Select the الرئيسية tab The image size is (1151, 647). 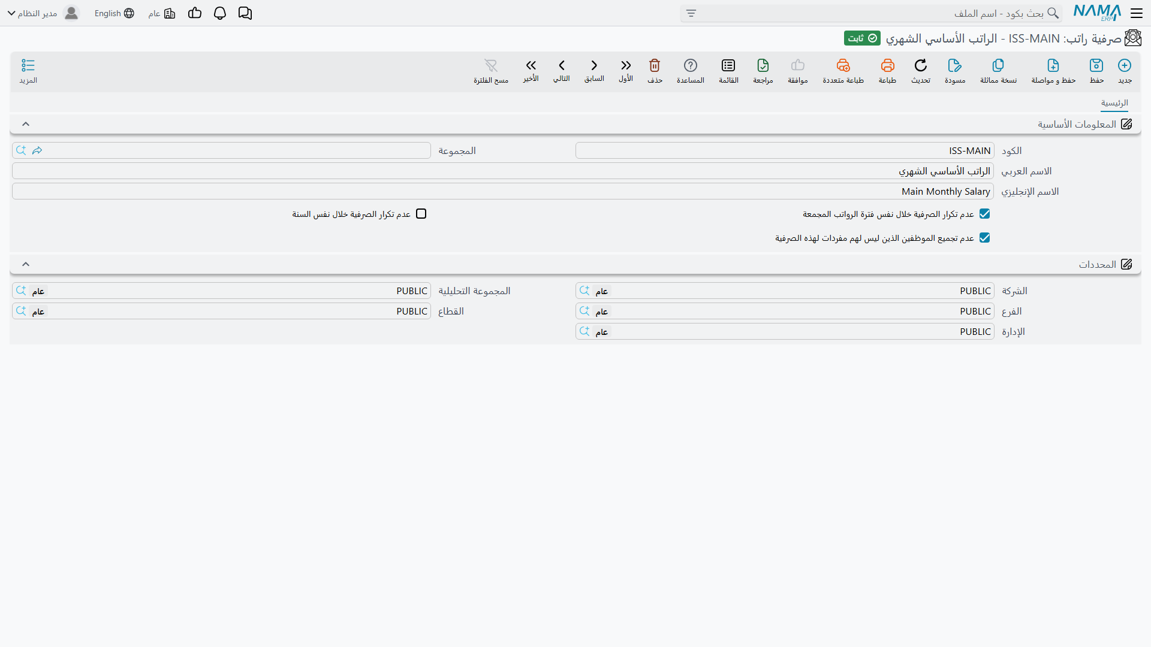coord(1114,103)
